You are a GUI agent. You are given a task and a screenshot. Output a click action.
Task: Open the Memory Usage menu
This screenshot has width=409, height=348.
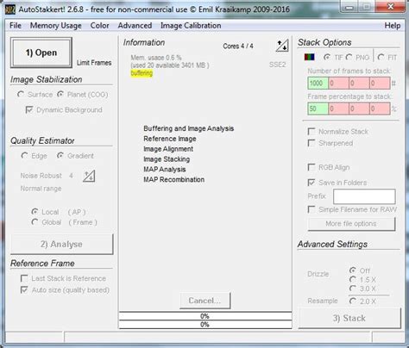click(x=55, y=26)
